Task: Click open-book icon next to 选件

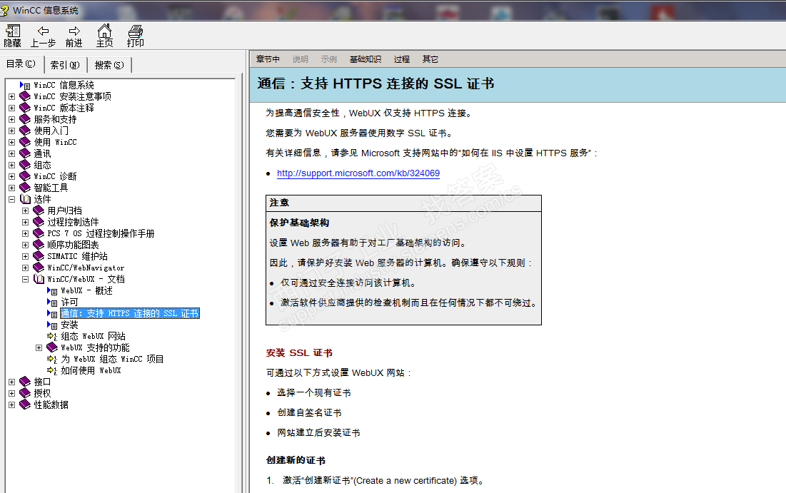Action: tap(25, 199)
